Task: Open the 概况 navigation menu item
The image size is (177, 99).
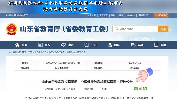Action: point(47,45)
